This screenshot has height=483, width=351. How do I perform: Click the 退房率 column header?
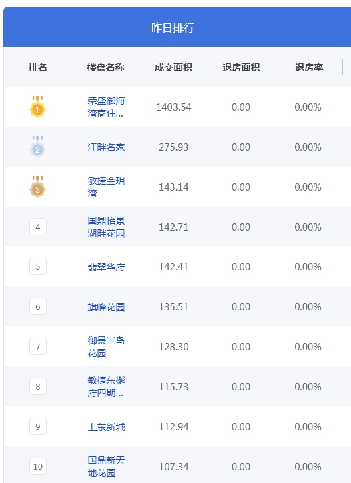tap(309, 67)
